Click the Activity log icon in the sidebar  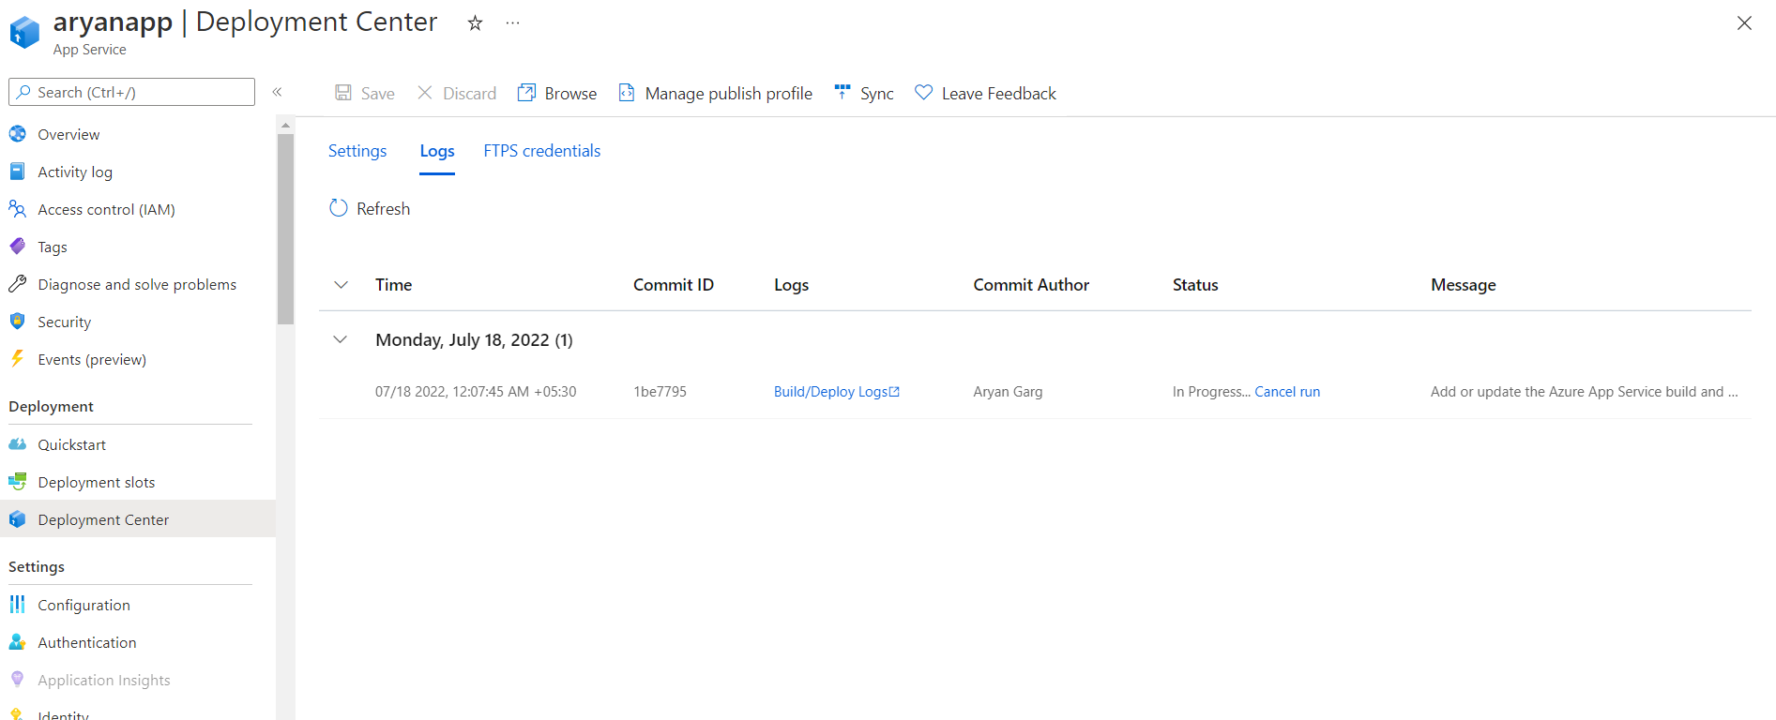18,172
